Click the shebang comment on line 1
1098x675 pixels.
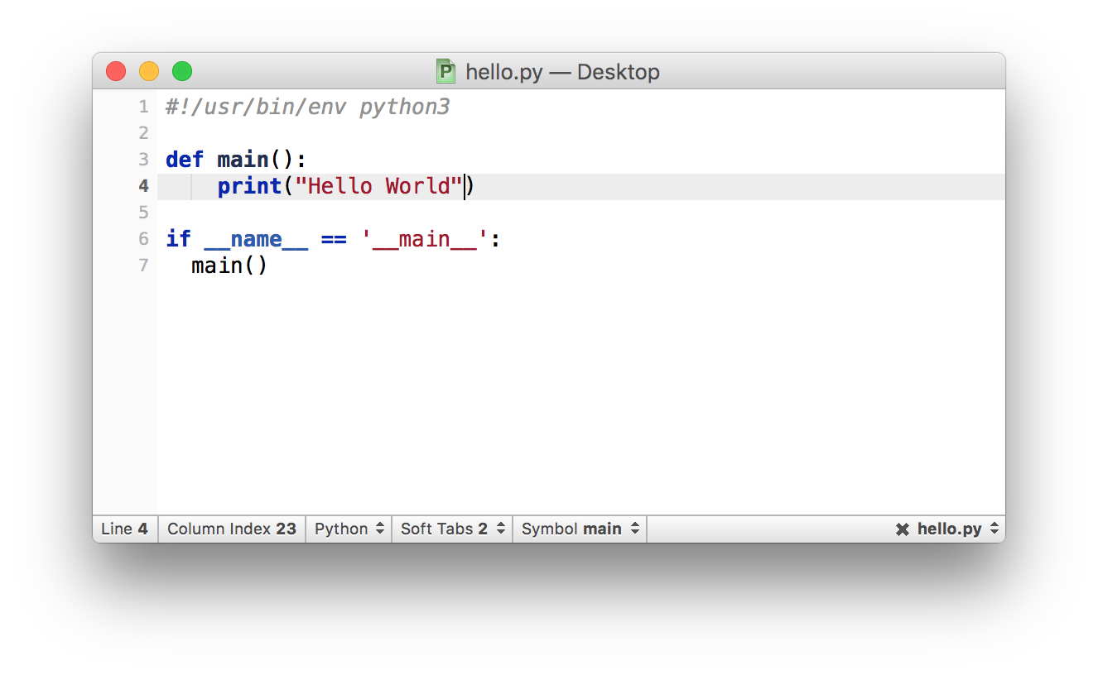(x=306, y=106)
